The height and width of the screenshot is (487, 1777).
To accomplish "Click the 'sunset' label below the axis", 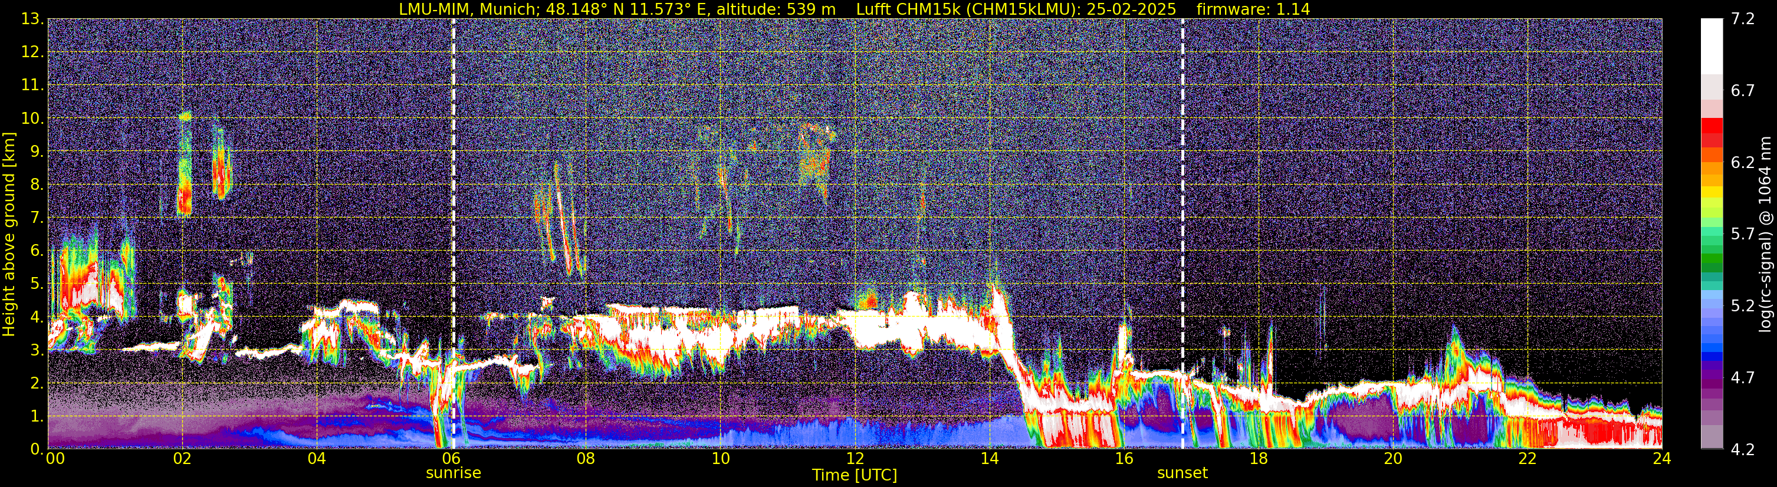I will [x=1183, y=473].
